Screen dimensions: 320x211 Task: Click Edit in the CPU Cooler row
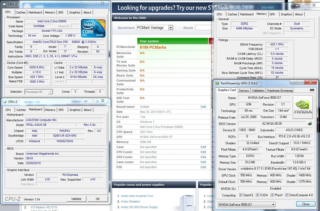pyautogui.click(x=203, y=152)
